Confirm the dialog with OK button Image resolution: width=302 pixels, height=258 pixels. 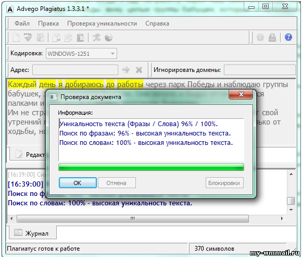click(x=78, y=183)
